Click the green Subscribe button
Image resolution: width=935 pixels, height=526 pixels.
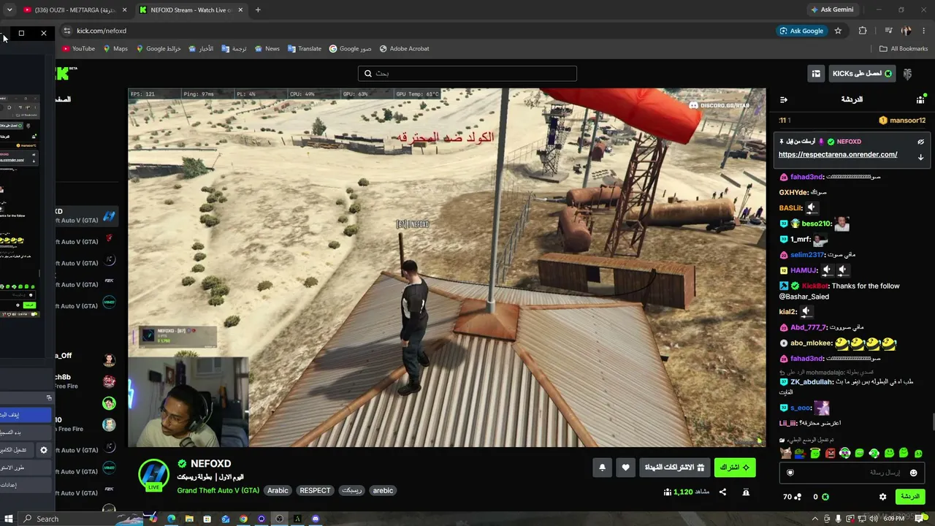tap(735, 468)
